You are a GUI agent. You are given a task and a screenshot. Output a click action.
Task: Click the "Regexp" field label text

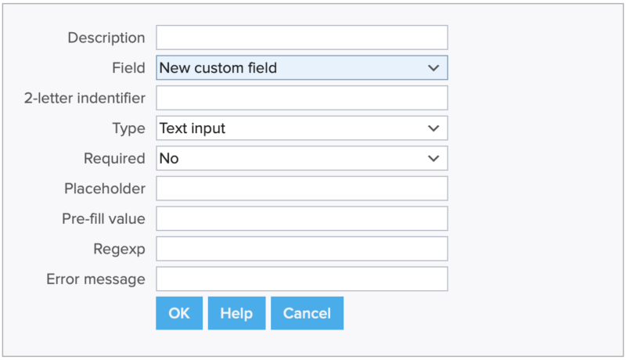coord(120,249)
